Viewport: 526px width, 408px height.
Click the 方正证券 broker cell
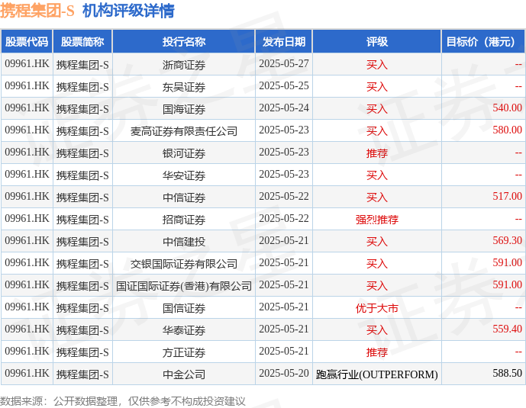click(x=184, y=352)
